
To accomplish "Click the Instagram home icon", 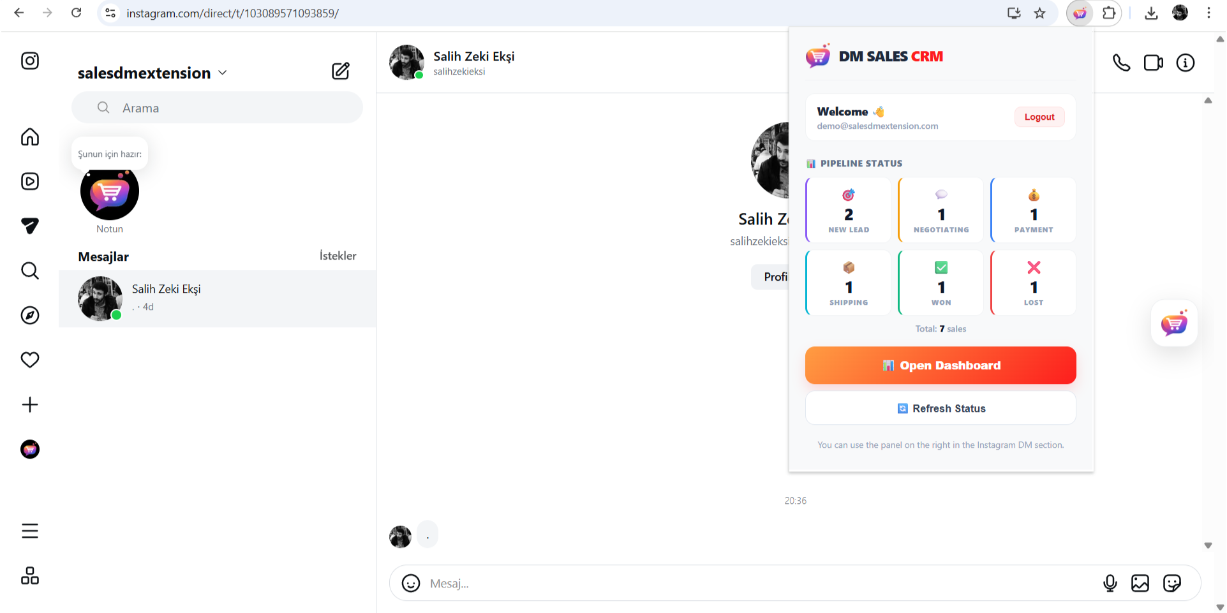I will (30, 137).
